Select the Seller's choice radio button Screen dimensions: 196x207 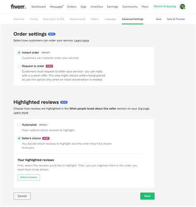[19, 138]
